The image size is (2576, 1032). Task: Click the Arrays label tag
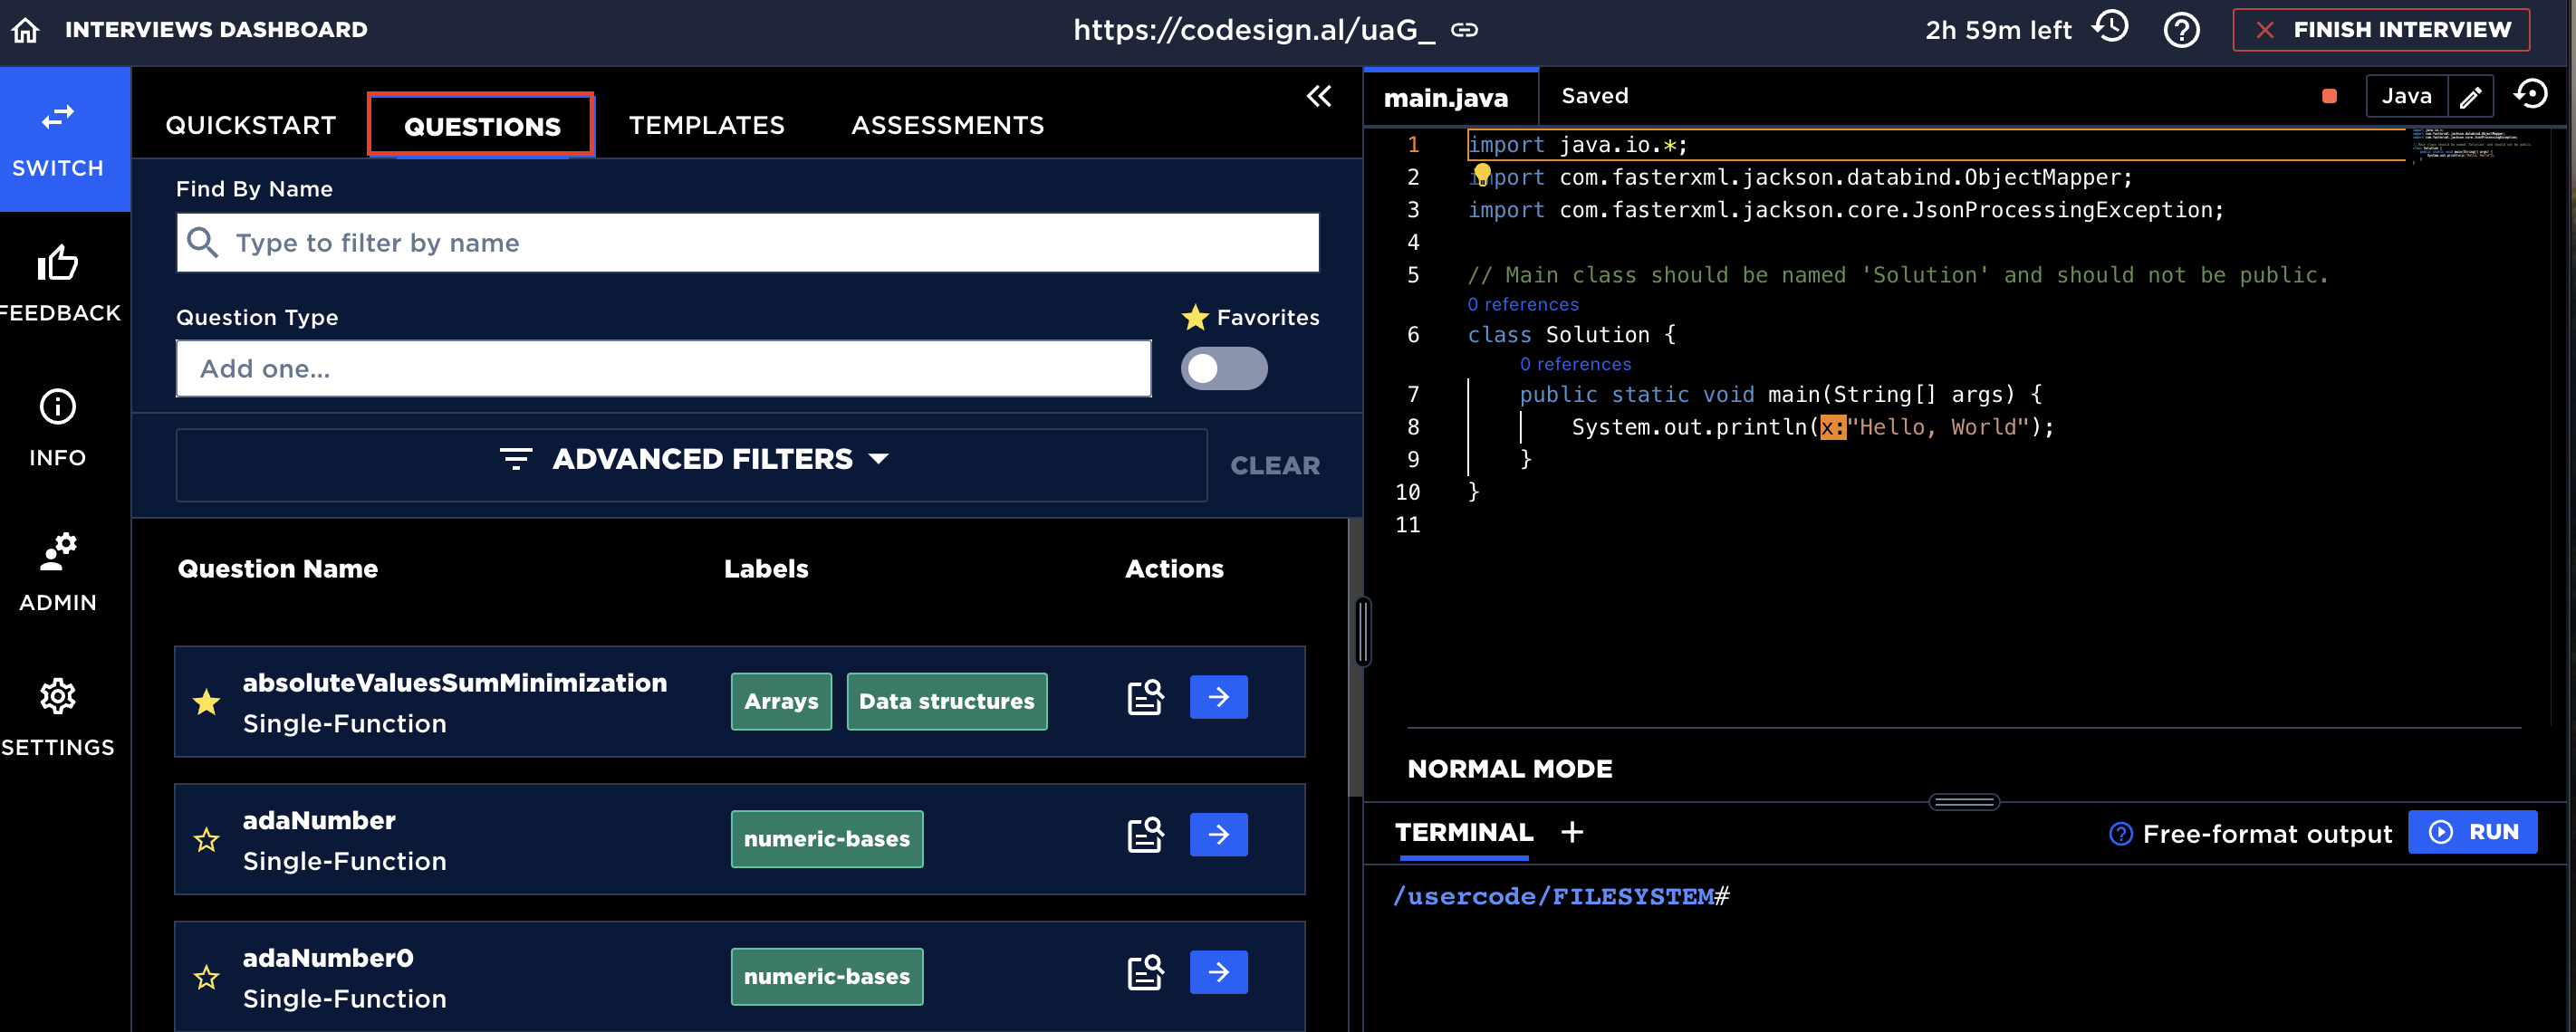[781, 702]
